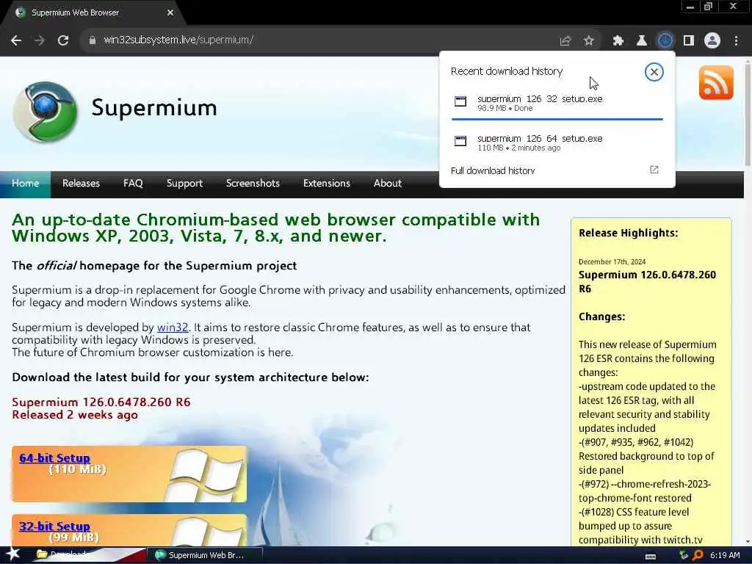
Task: Click the Recent download history title
Action: coord(507,71)
